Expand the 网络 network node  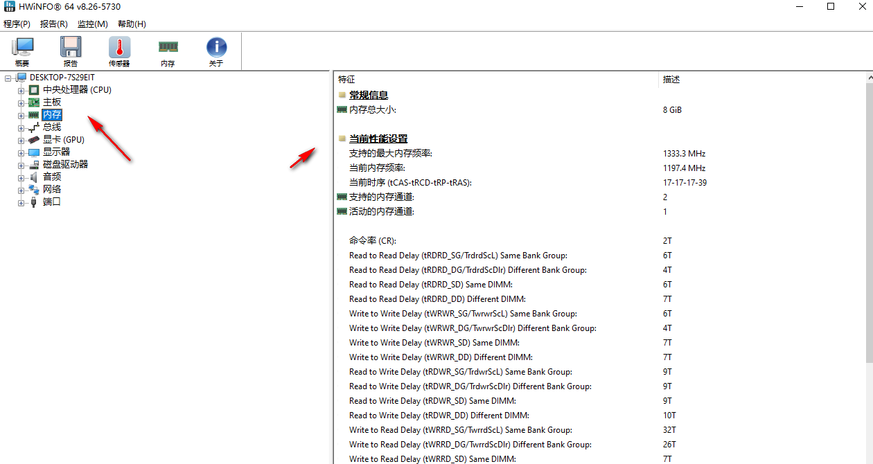pyautogui.click(x=21, y=190)
